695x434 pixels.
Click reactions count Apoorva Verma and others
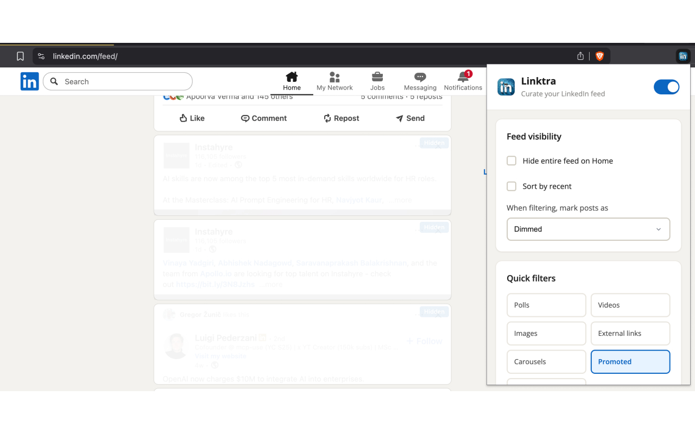(239, 97)
